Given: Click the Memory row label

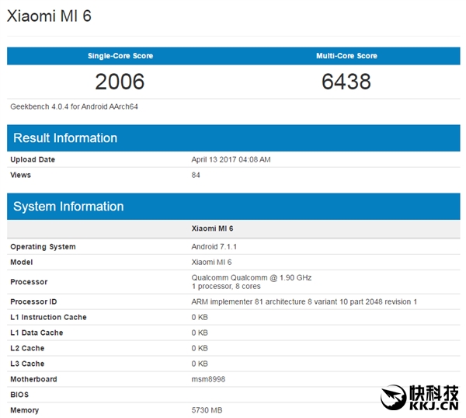Looking at the screenshot, I should (25, 410).
